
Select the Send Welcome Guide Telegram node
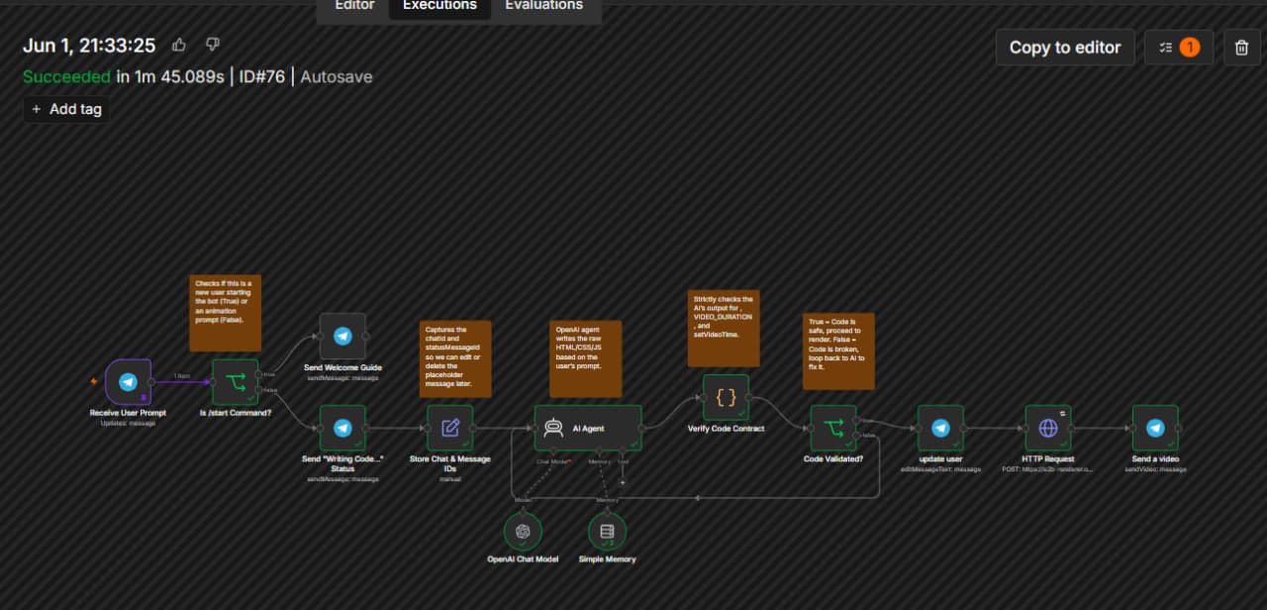click(342, 337)
